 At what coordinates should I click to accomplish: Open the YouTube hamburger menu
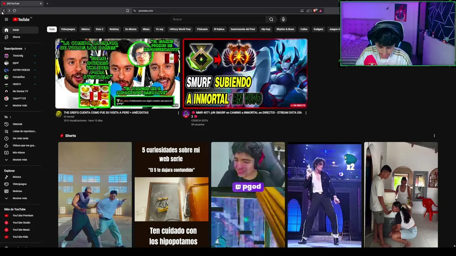[6, 20]
